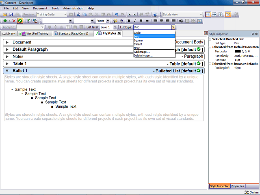The image size is (260, 195).
Task: Collapse the Selected: Bulleted List section
Action: [x=210, y=39]
